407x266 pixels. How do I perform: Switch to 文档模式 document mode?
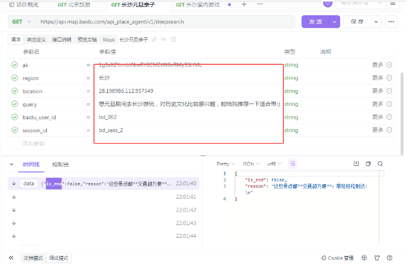pyautogui.click(x=33, y=258)
